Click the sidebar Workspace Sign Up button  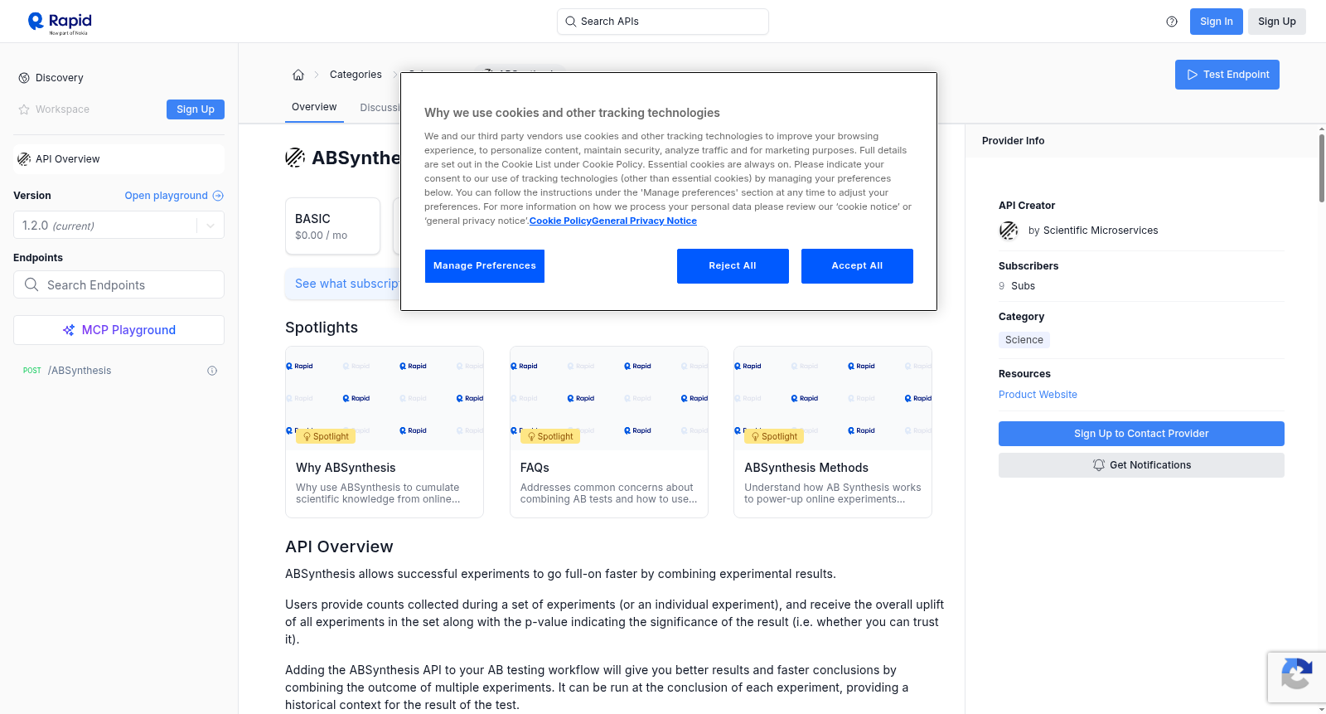tap(196, 109)
